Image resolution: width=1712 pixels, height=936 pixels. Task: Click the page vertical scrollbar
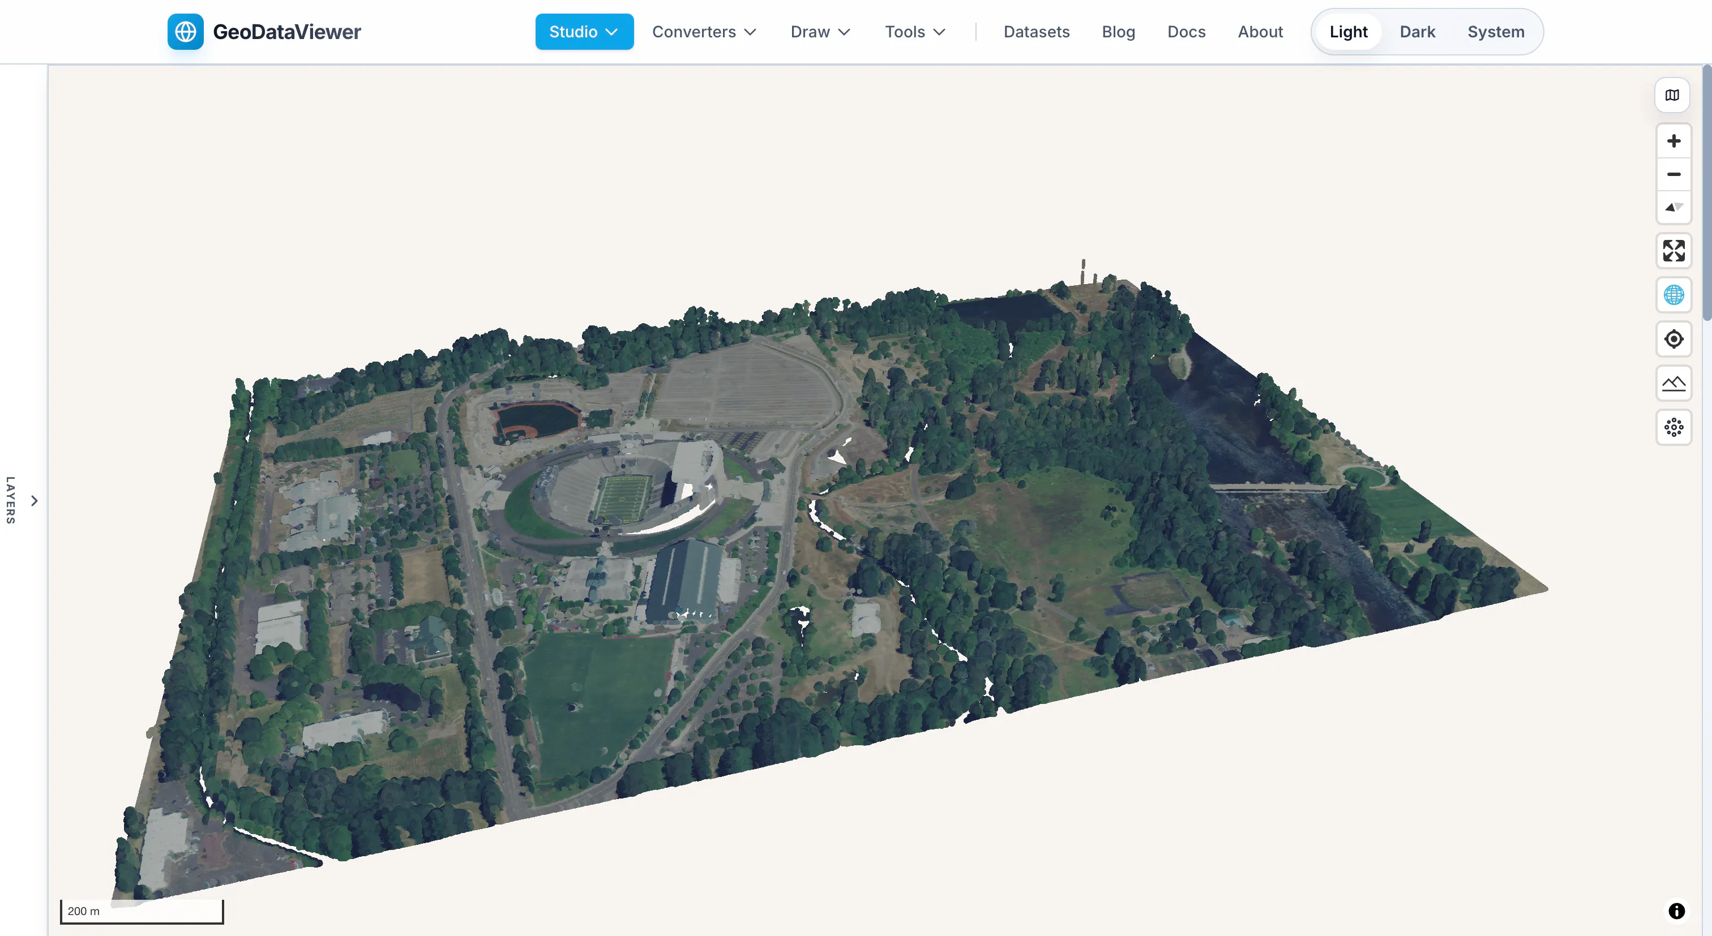click(x=1707, y=192)
